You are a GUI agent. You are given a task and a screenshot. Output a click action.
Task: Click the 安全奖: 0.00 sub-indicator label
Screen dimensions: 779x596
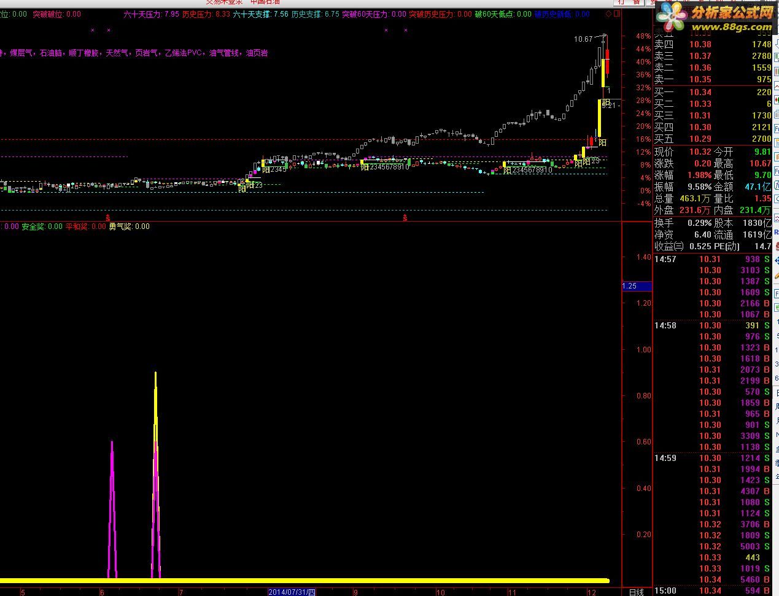[42, 226]
